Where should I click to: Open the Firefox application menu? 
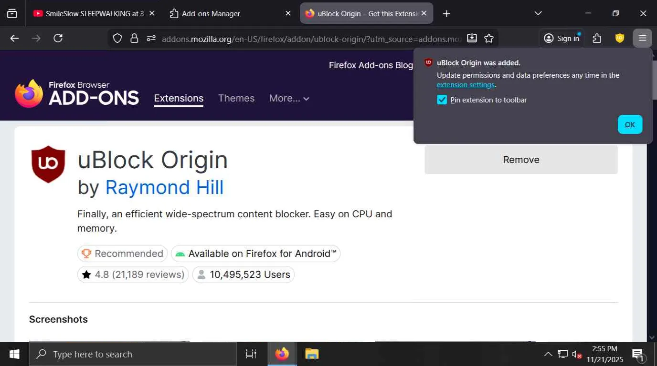[642, 38]
